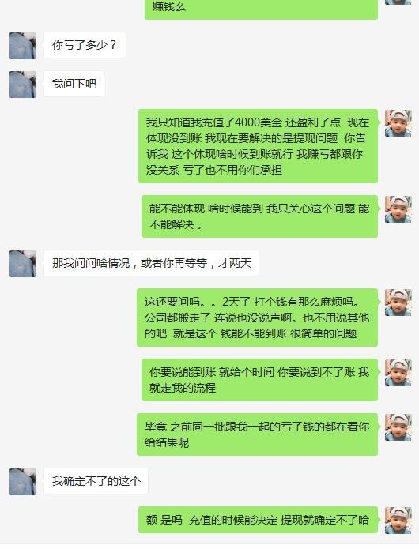Select the green bubble '毕竟 之前同一批跟我一起的'
Viewport: 419px width, 549px height.
coord(257,434)
